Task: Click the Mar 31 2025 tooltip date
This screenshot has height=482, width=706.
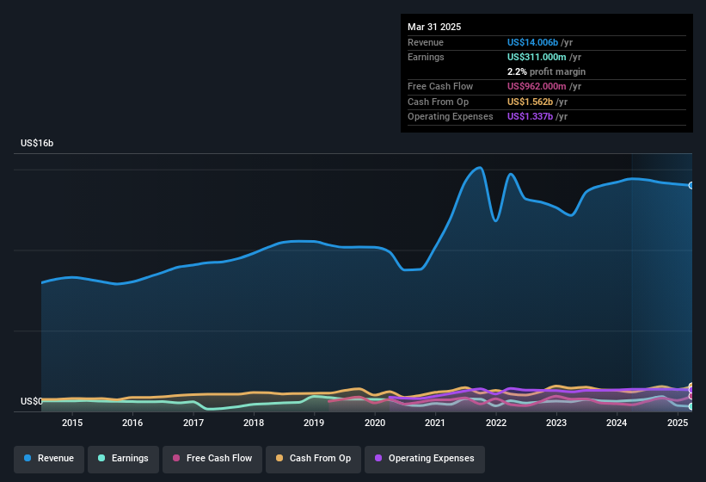Action: (x=434, y=27)
